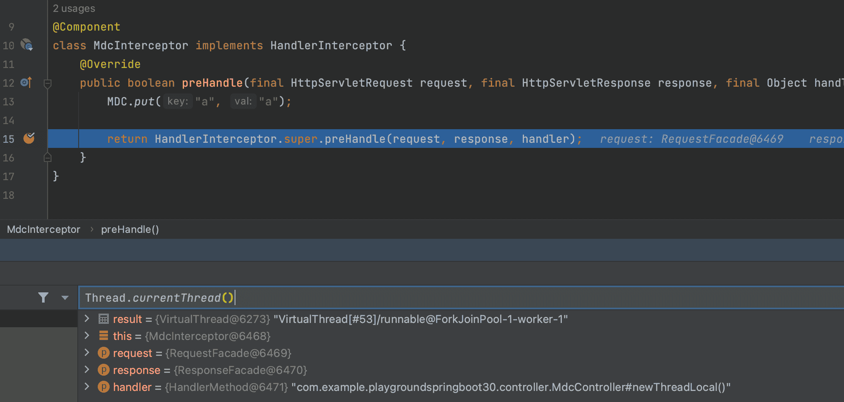Expand the response ResponseFacade variable
Image resolution: width=844 pixels, height=402 pixels.
(x=87, y=370)
